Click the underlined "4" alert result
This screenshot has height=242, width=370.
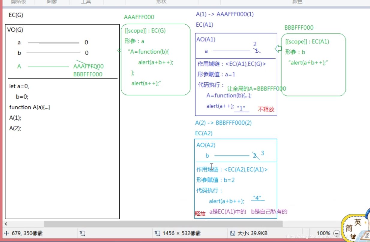[258, 198]
